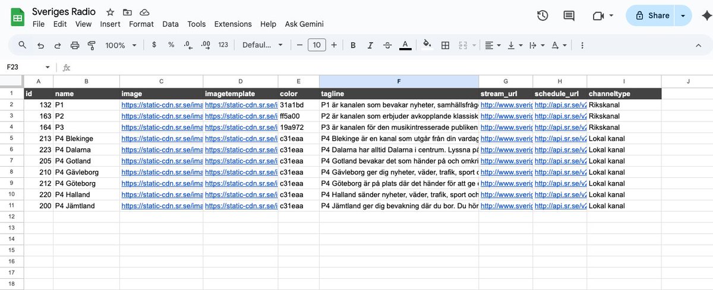Select the paint format tool
Image resolution: width=713 pixels, height=290 pixels.
92,45
